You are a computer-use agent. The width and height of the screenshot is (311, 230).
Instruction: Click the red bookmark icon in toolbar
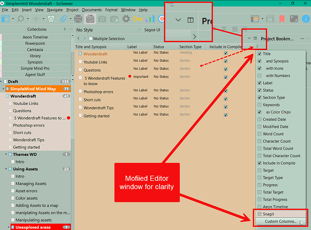tap(282, 19)
